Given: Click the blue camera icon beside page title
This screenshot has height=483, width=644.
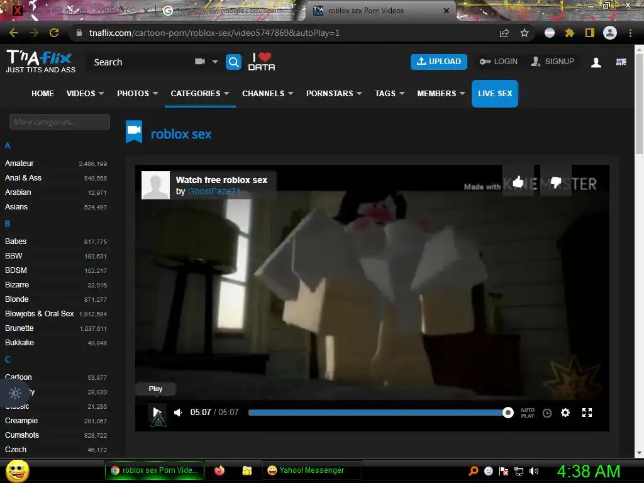Looking at the screenshot, I should [134, 132].
